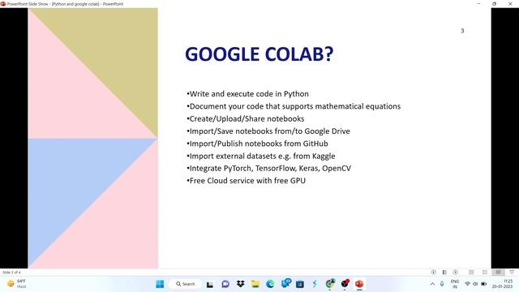Click the taskbar Search box
The width and height of the screenshot is (519, 292).
(x=186, y=284)
